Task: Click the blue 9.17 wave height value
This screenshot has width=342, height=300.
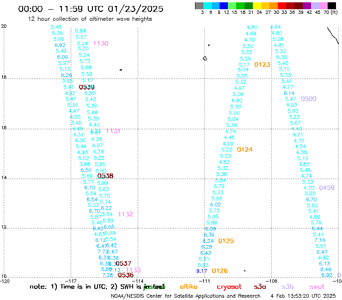Action: [202, 271]
